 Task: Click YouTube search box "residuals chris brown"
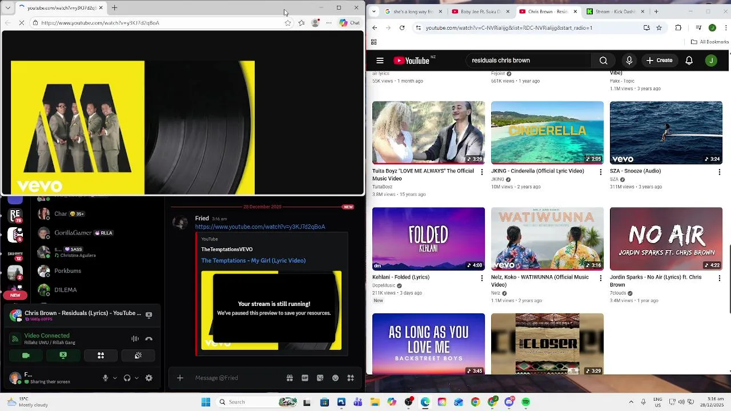tap(528, 61)
